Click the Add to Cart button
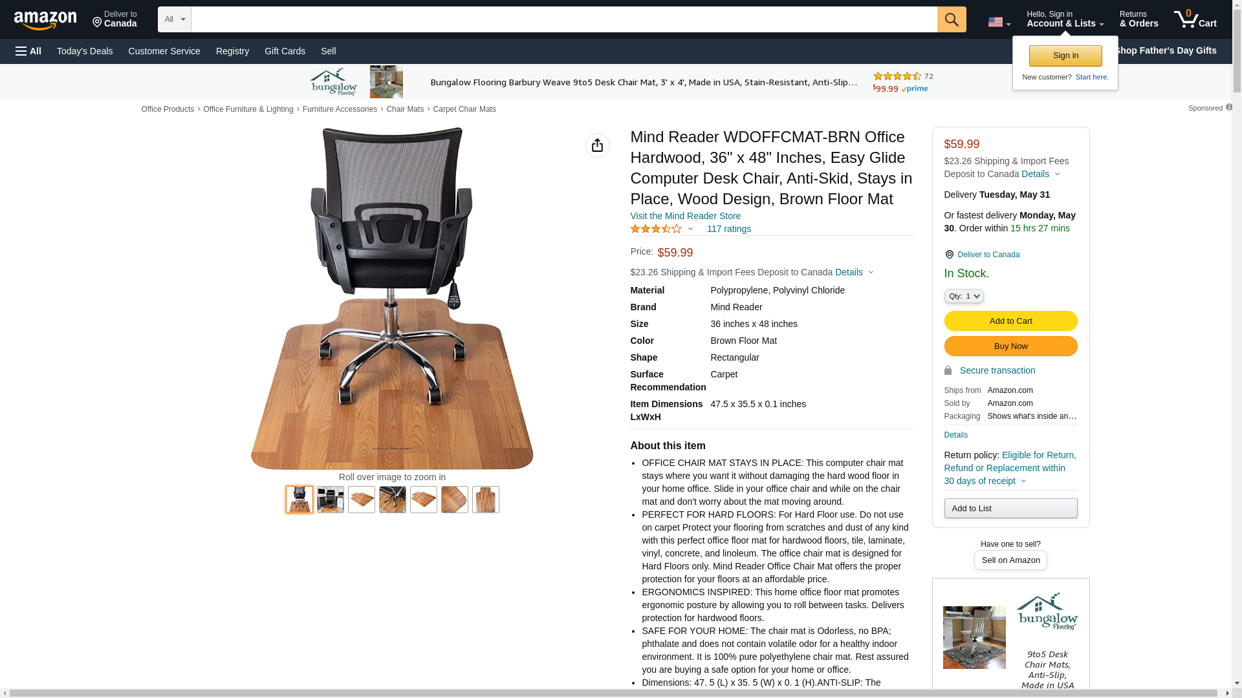Image resolution: width=1242 pixels, height=698 pixels. pos(1010,321)
